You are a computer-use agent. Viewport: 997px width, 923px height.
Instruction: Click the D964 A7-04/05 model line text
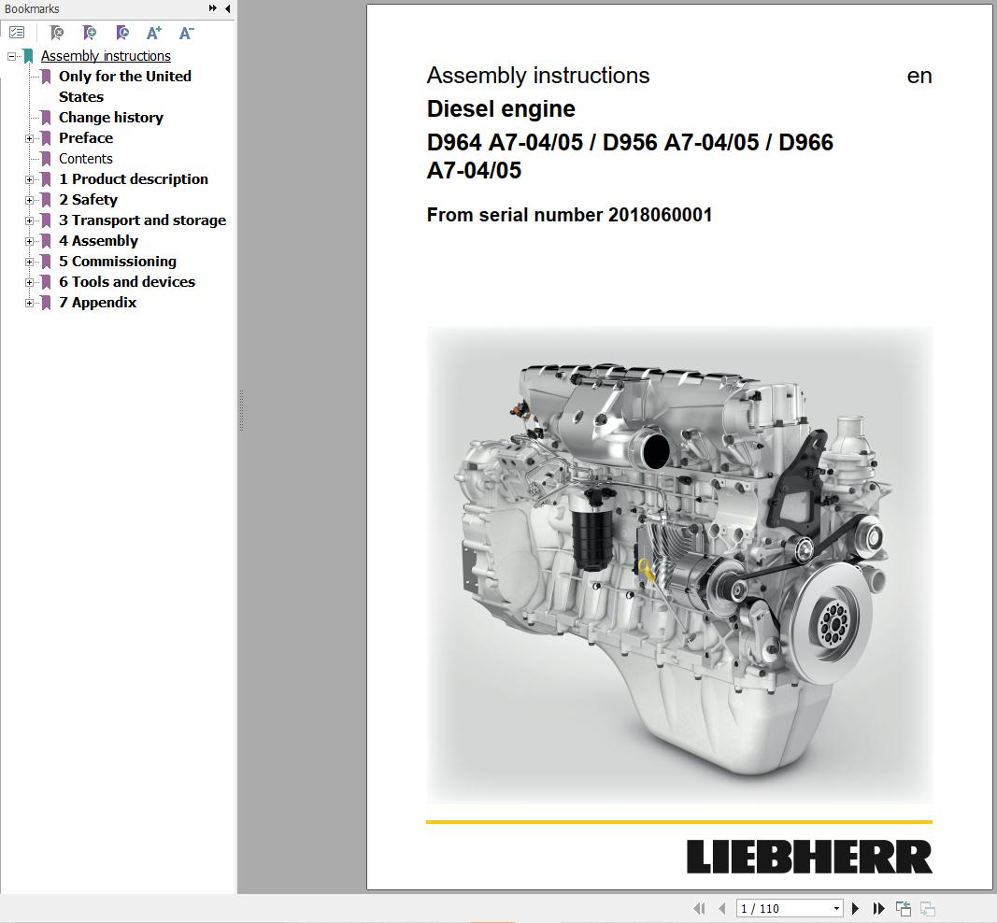click(x=630, y=156)
